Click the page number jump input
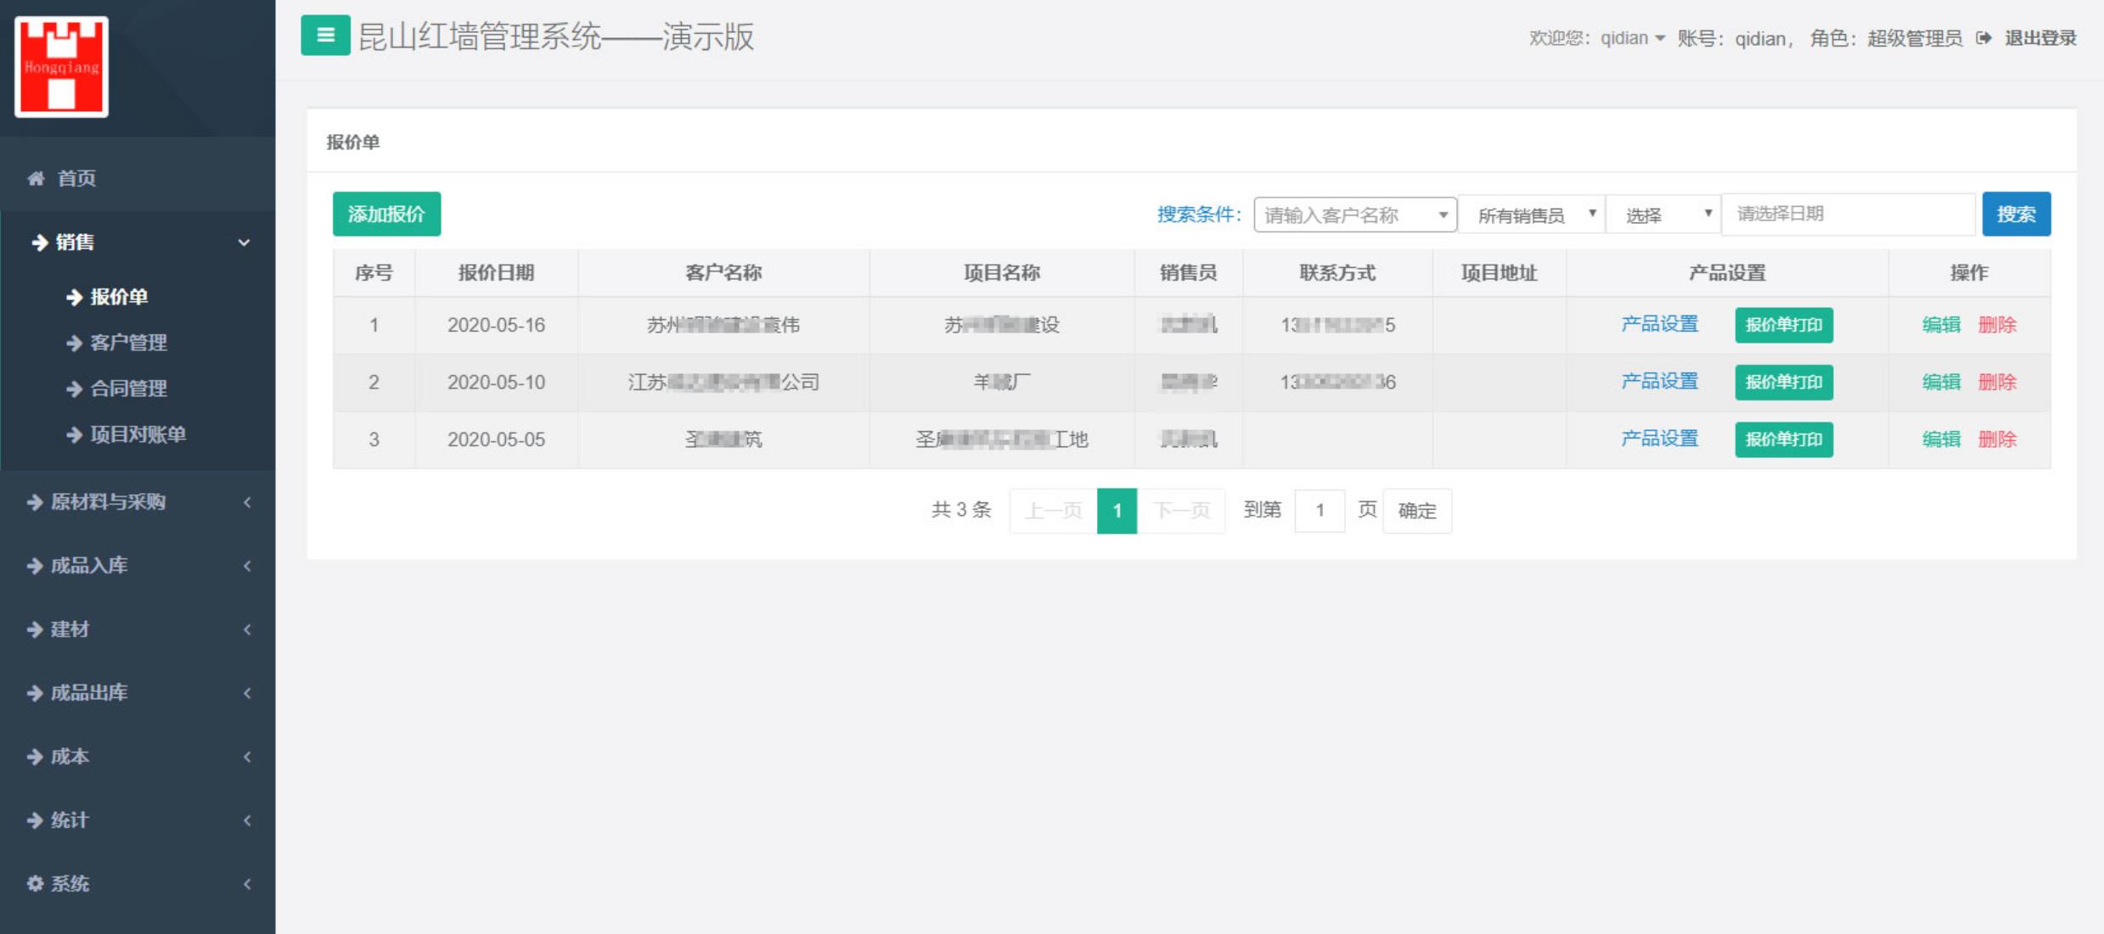Image resolution: width=2104 pixels, height=934 pixels. pos(1319,511)
